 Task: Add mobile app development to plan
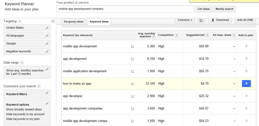[x=247, y=46]
